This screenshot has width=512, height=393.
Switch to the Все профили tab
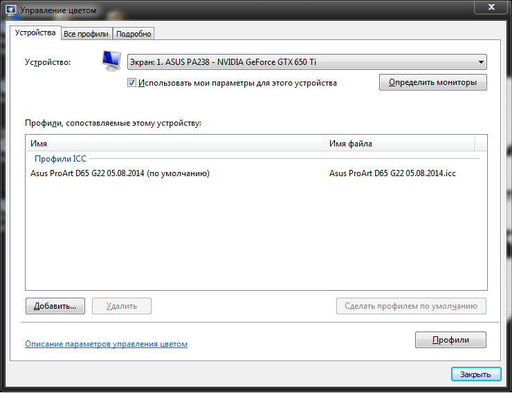pos(86,34)
